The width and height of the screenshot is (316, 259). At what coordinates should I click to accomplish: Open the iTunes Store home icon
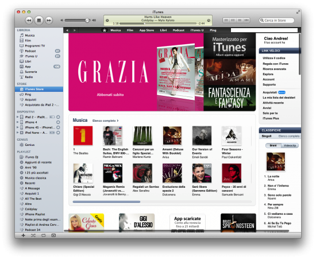click(x=105, y=30)
